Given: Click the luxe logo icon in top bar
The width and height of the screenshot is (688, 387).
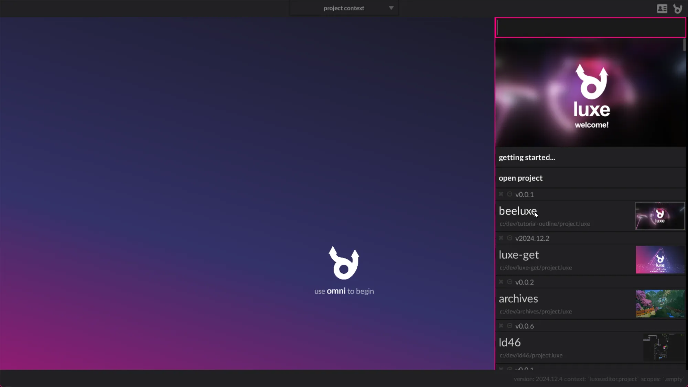Looking at the screenshot, I should click(678, 9).
